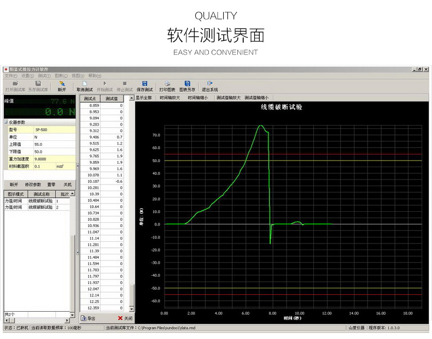Click the 修改参数 button
Image resolution: width=432 pixels, height=339 pixels.
coord(33,185)
